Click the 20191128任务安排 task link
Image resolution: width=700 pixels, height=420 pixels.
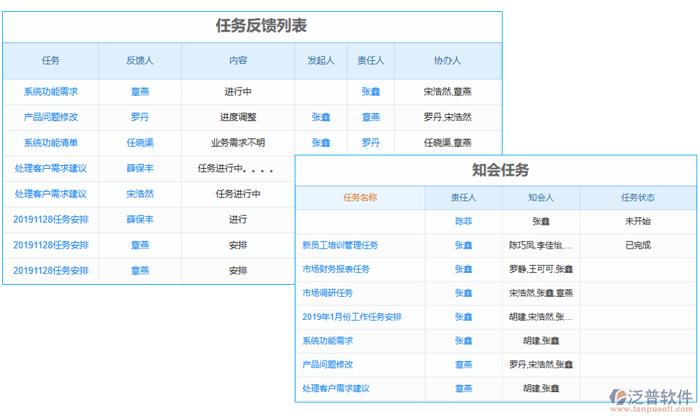coord(50,220)
